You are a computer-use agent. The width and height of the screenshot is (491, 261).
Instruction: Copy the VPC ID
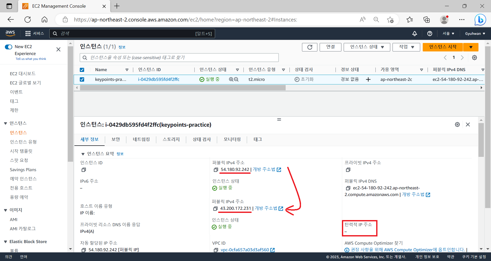216,250
